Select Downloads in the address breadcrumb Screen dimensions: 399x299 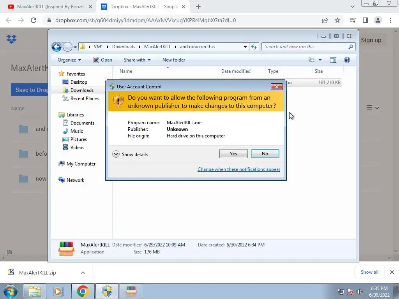coord(124,47)
